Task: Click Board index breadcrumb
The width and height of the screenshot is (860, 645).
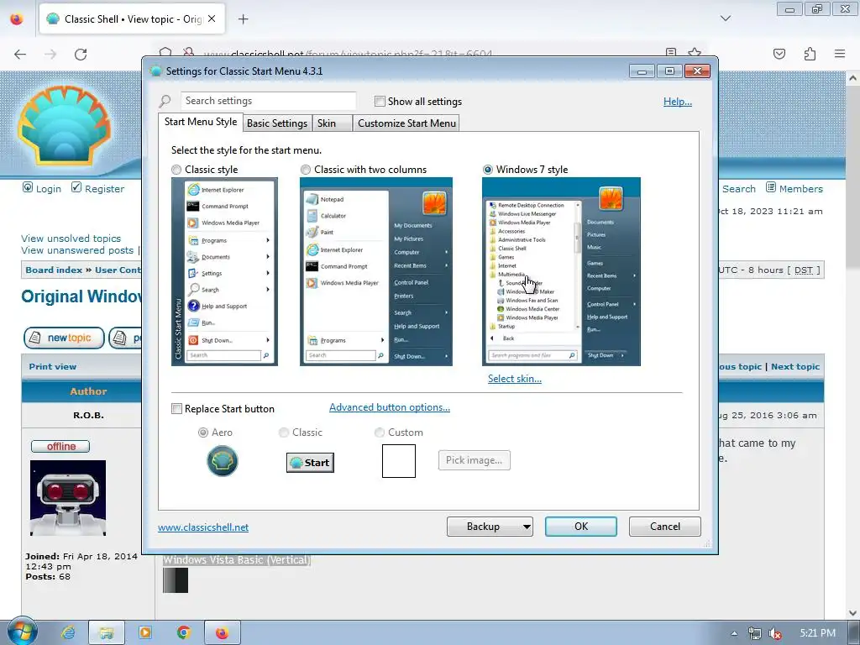Action: click(54, 270)
